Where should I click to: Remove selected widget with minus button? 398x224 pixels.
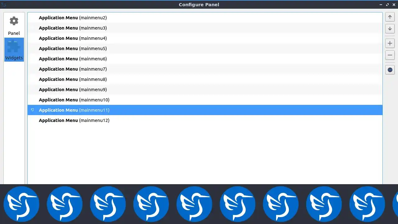coord(390,55)
